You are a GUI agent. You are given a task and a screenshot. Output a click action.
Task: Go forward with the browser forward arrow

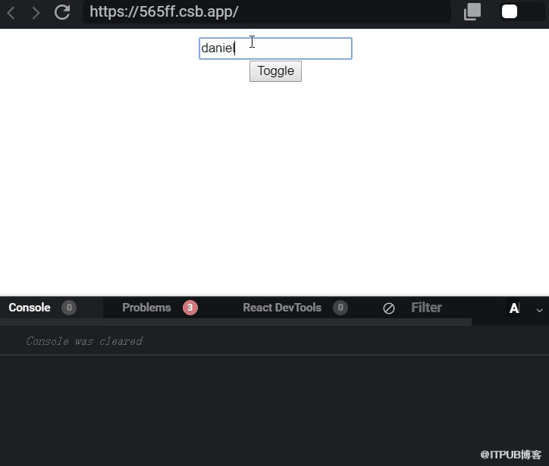(x=36, y=13)
